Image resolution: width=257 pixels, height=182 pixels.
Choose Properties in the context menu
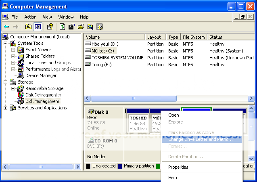202,167
